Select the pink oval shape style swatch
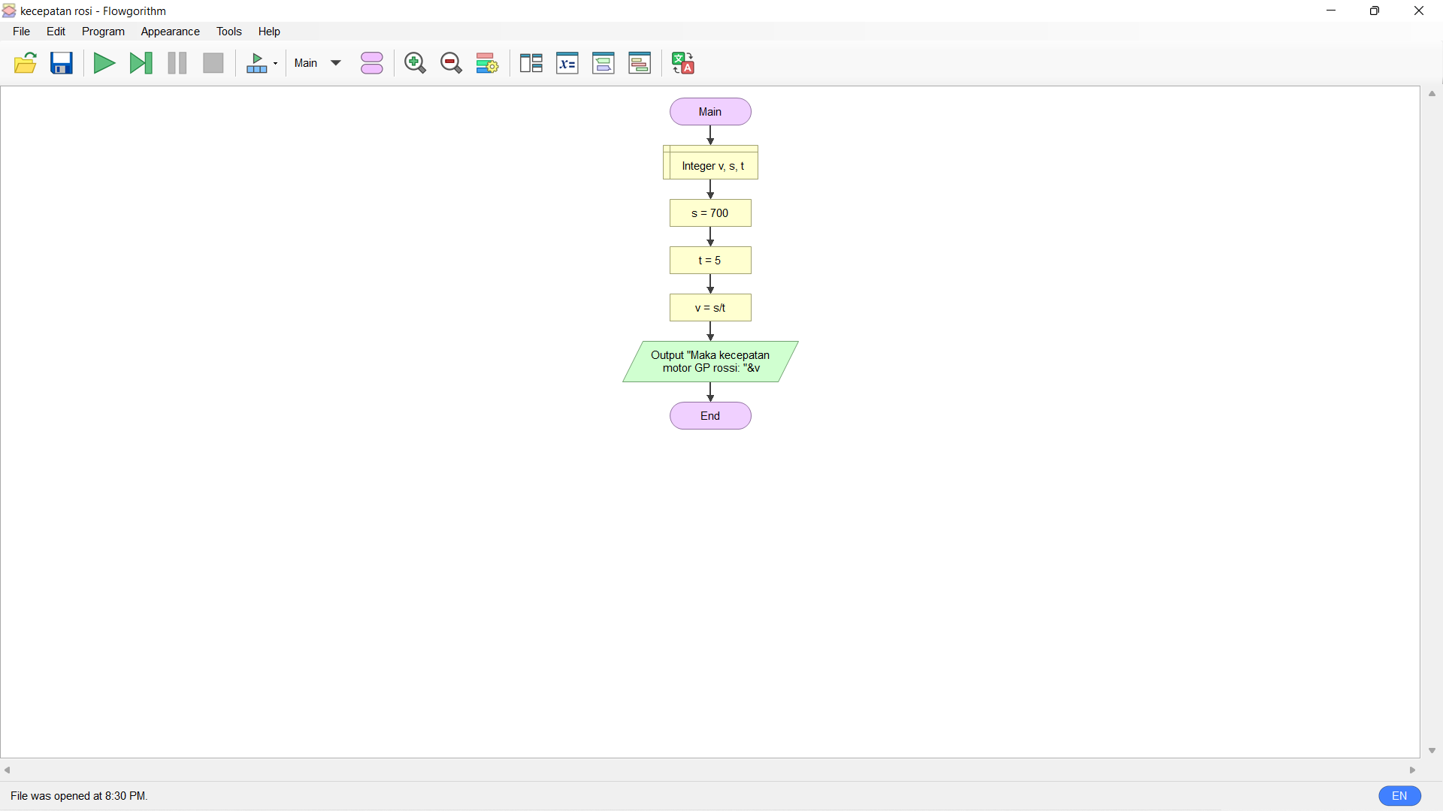Screen dimensions: 1443x811 (371, 63)
